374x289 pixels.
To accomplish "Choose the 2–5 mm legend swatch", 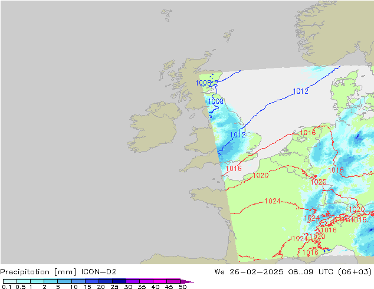I will [x=51, y=281].
